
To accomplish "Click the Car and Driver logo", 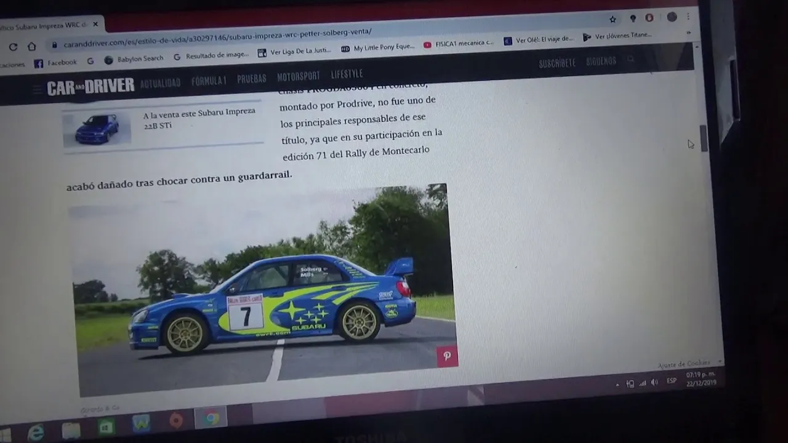I will [90, 87].
